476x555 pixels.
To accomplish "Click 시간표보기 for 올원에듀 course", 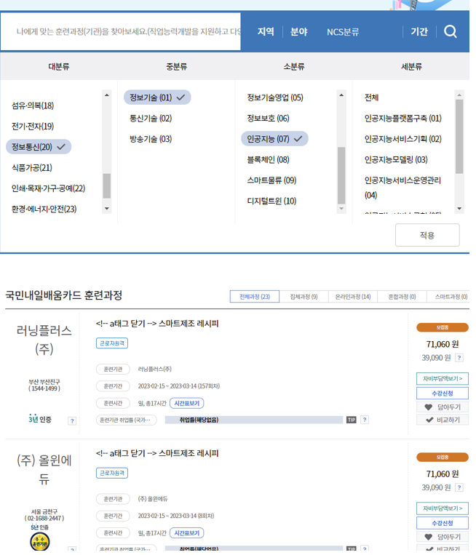I will point(186,532).
